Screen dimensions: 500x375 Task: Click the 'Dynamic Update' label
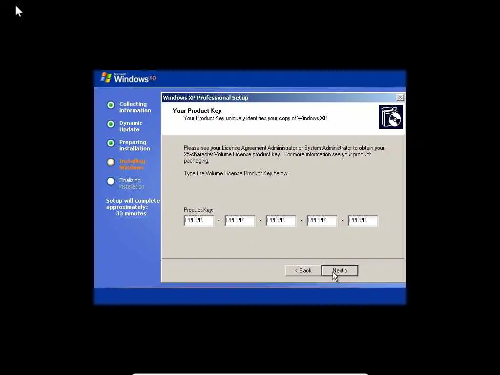point(131,126)
